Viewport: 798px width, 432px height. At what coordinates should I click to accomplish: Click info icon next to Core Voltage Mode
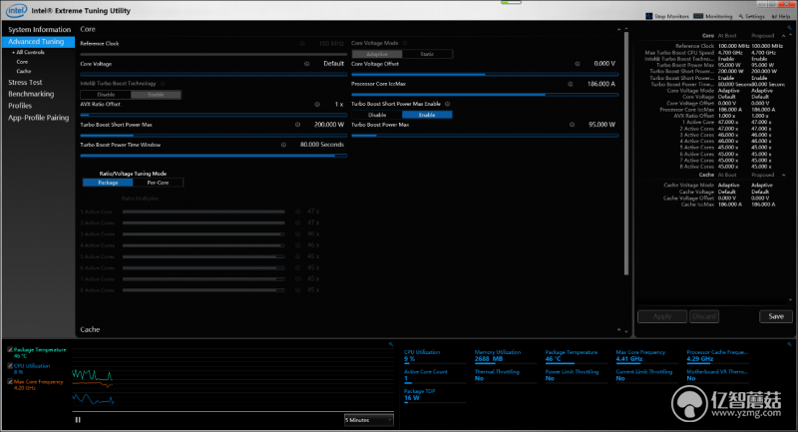pyautogui.click(x=405, y=43)
